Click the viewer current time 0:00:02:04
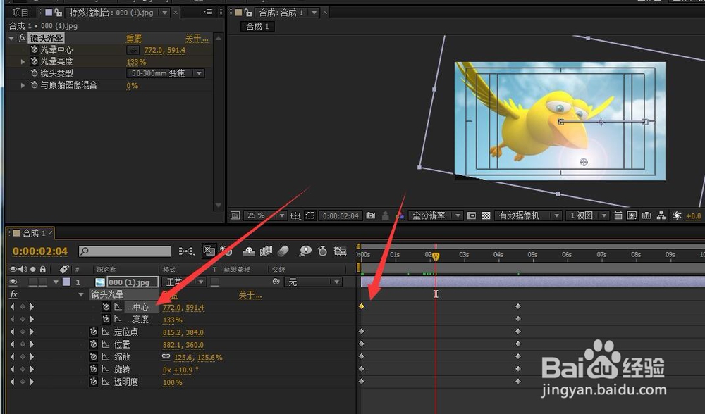 coord(341,216)
